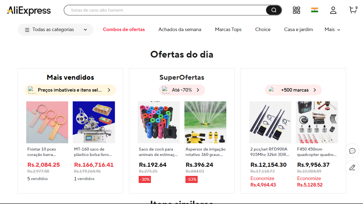Open Casa e jardim link

pyautogui.click(x=298, y=29)
